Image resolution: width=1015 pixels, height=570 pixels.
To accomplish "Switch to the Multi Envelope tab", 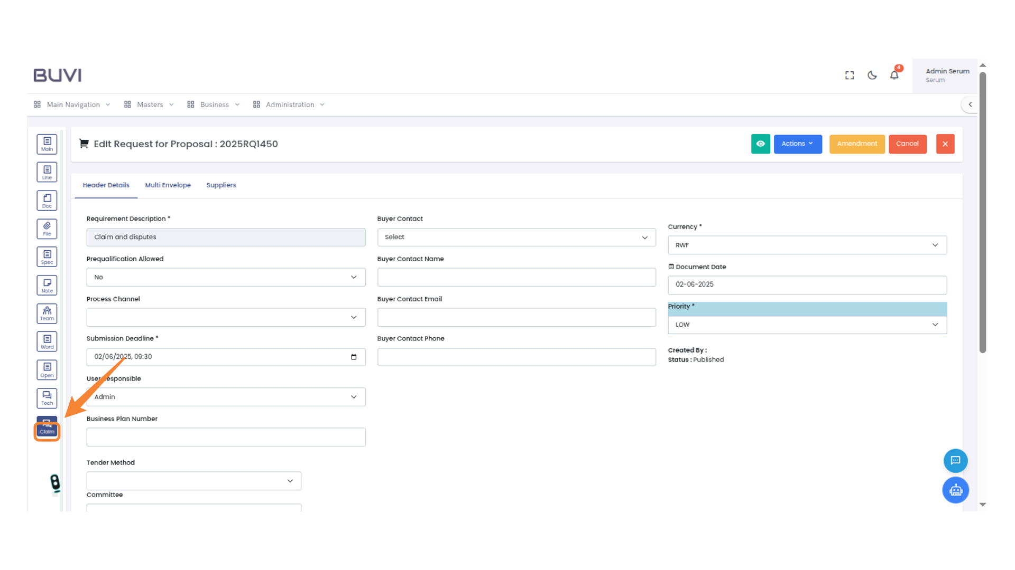I will [168, 185].
